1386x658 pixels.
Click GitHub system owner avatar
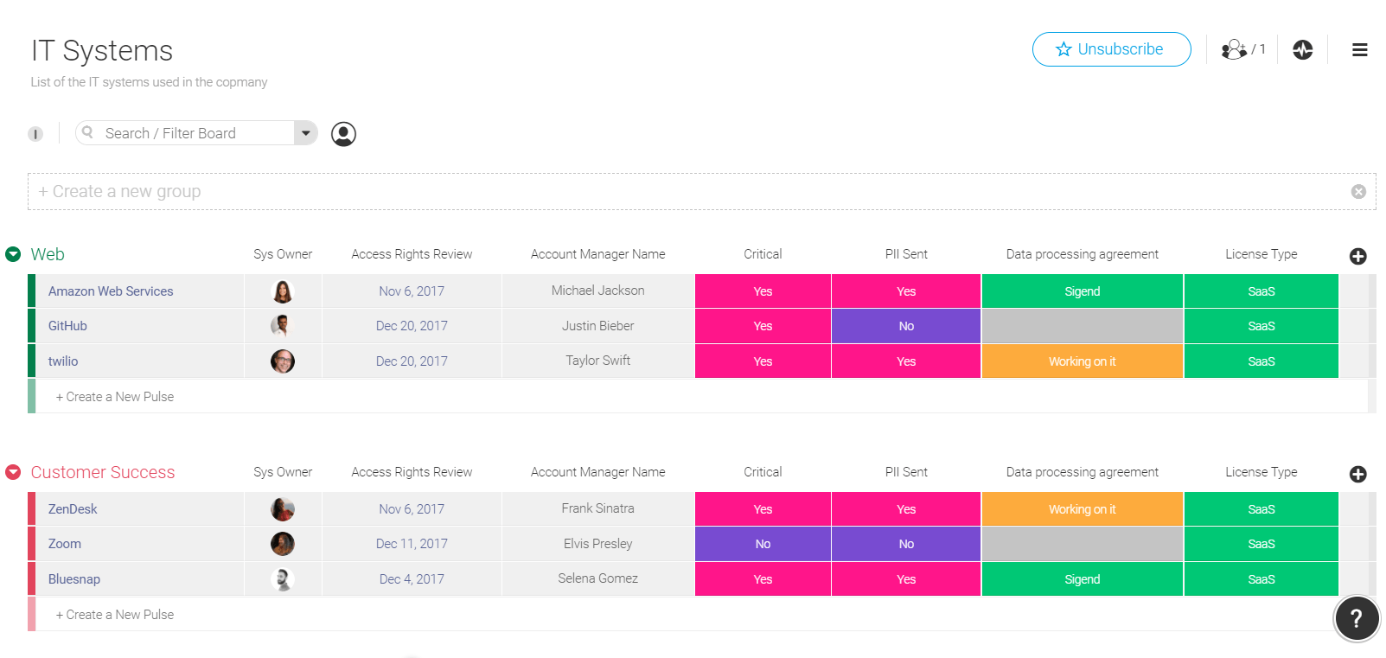[283, 326]
